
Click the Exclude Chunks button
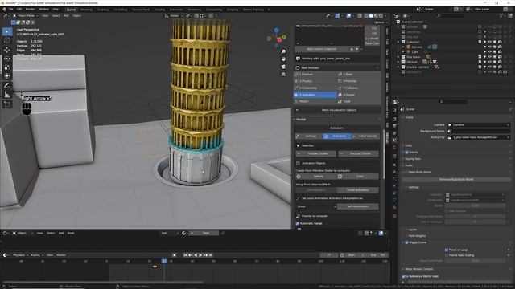pos(358,153)
